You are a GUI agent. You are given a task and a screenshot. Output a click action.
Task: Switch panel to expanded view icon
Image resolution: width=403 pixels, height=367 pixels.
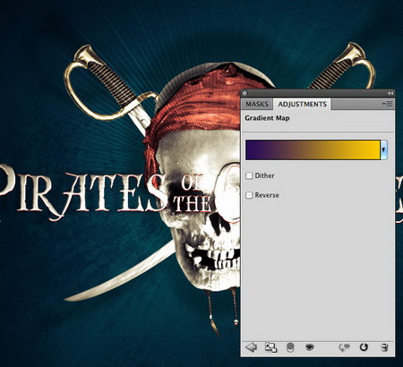270,347
